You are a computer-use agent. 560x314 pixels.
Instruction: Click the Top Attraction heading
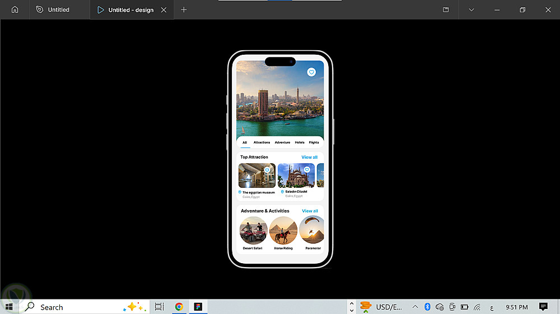(x=254, y=157)
